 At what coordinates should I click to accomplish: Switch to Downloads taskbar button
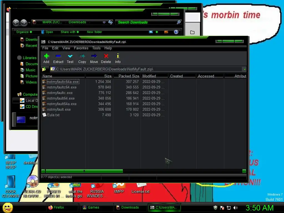point(131,207)
